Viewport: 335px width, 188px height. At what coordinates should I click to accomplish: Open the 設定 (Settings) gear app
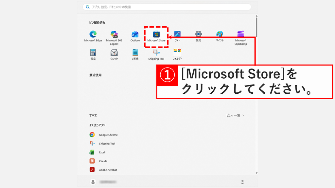pos(199,36)
